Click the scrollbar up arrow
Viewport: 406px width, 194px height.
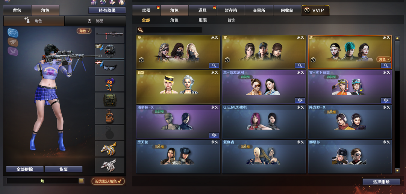[x=397, y=38]
